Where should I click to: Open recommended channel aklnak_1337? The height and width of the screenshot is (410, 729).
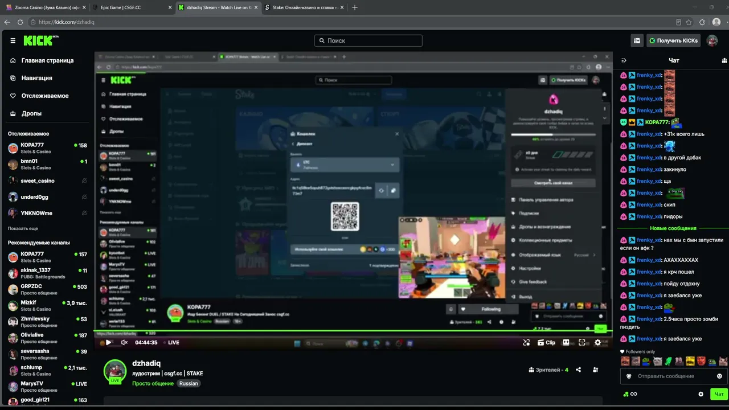(47, 273)
